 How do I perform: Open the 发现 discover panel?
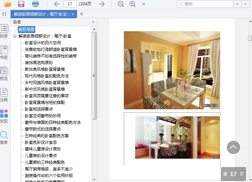[x=4, y=116]
